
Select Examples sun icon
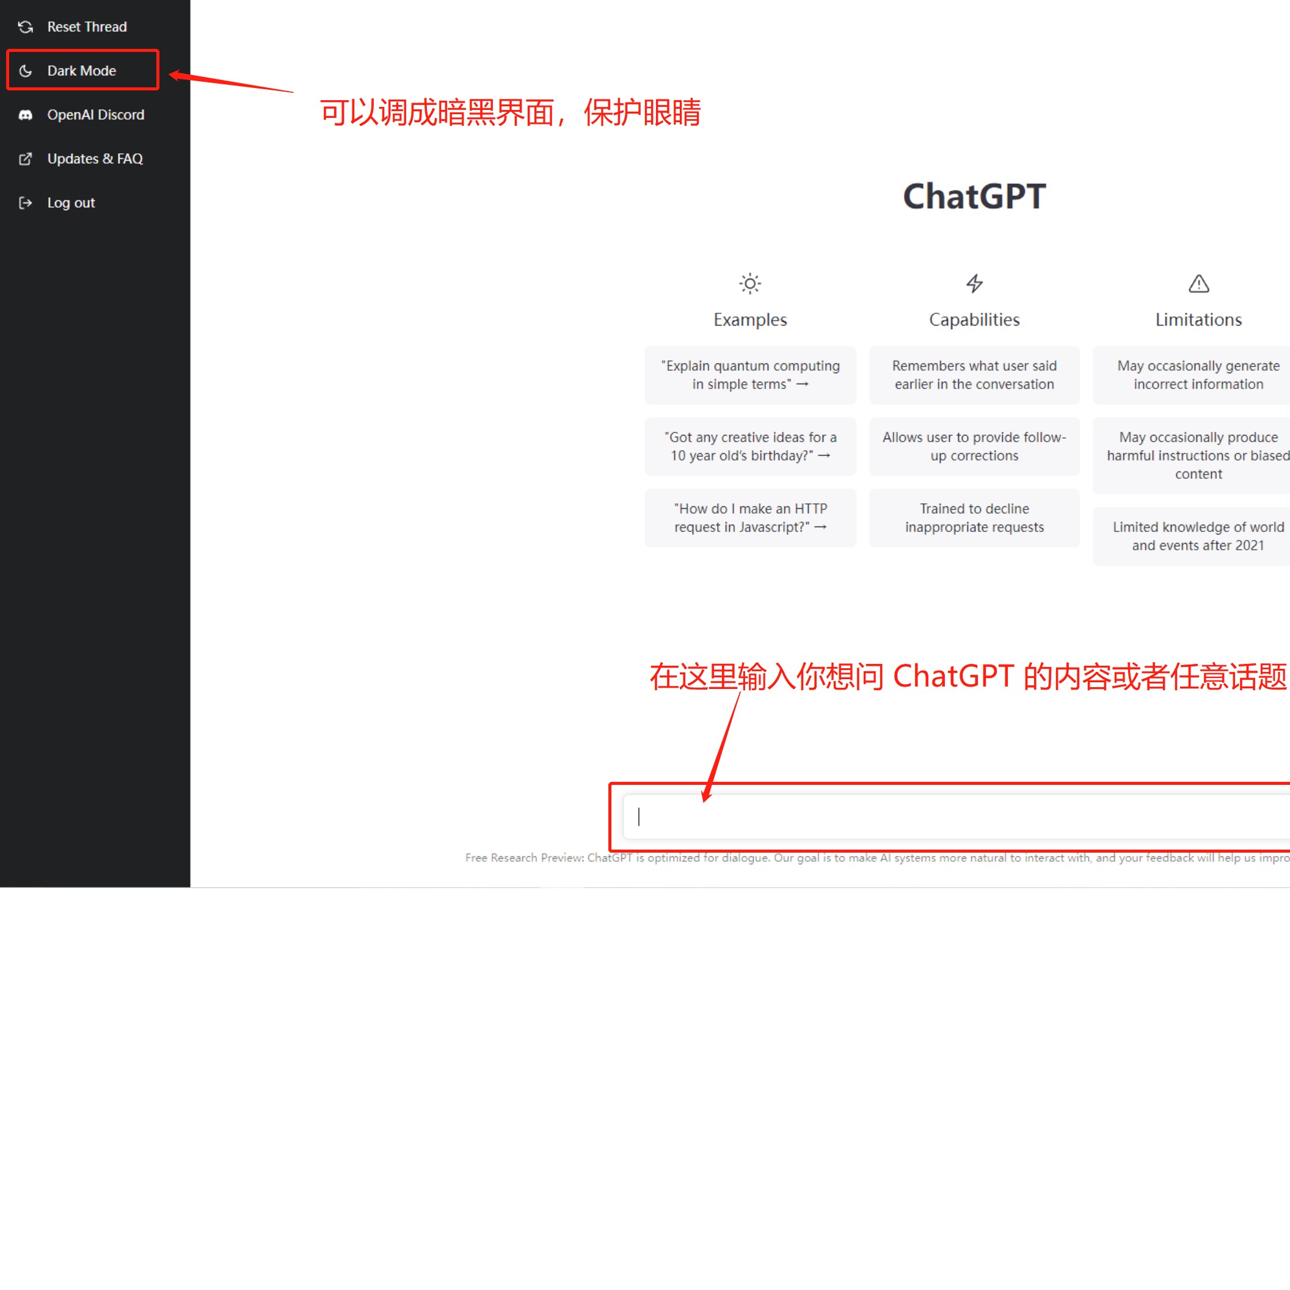tap(750, 283)
